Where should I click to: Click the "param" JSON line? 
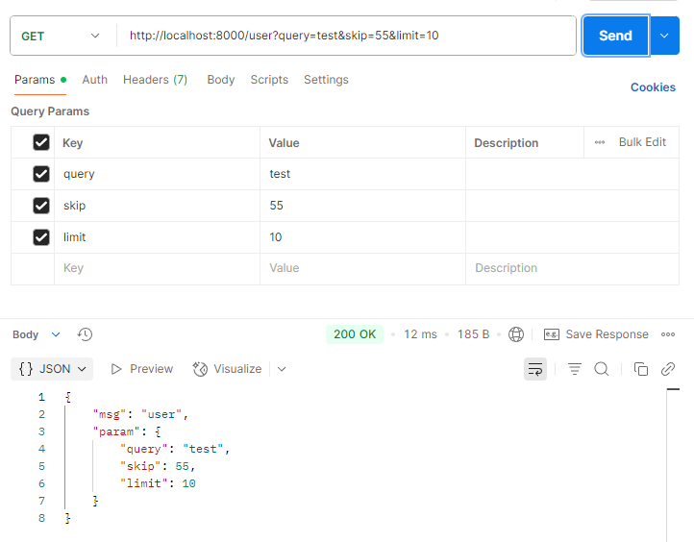(x=127, y=431)
